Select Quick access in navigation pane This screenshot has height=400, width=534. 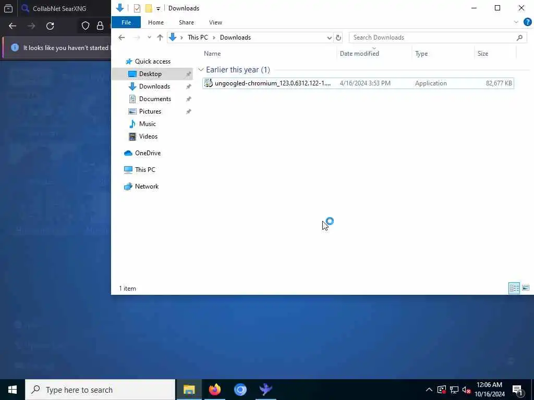[x=153, y=61]
